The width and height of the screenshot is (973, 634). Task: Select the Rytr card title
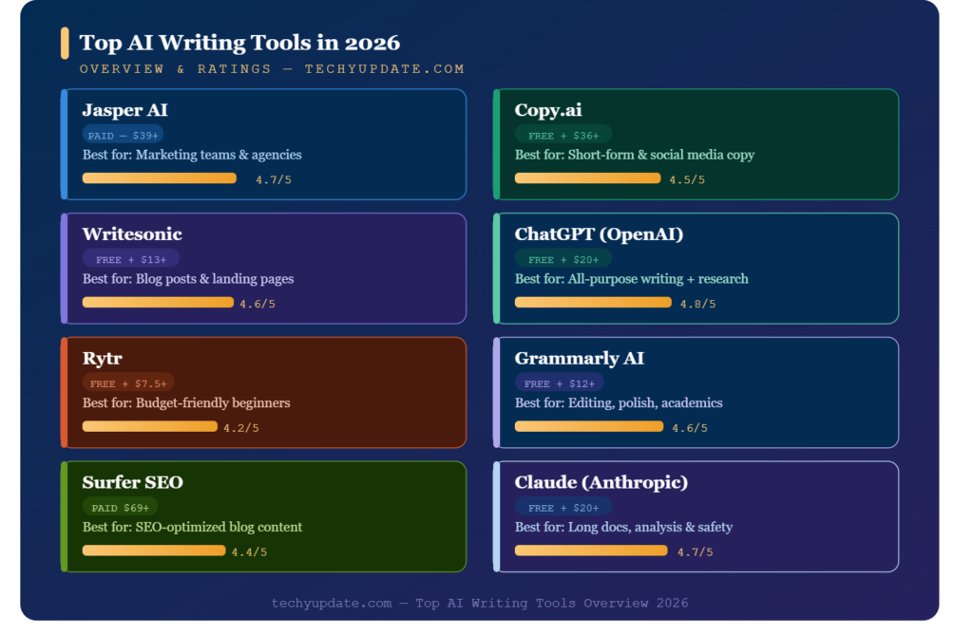point(103,358)
